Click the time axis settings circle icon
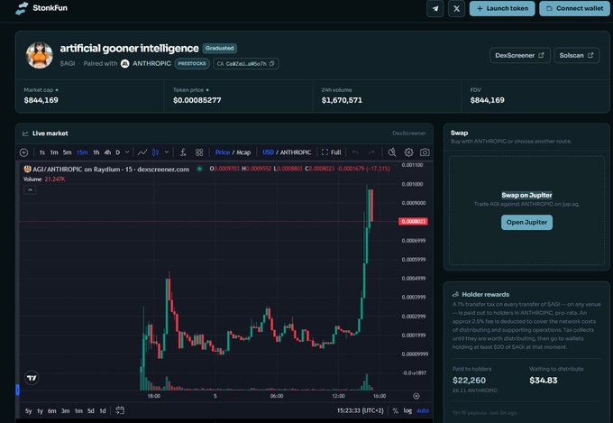613x423 pixels. pyautogui.click(x=416, y=396)
